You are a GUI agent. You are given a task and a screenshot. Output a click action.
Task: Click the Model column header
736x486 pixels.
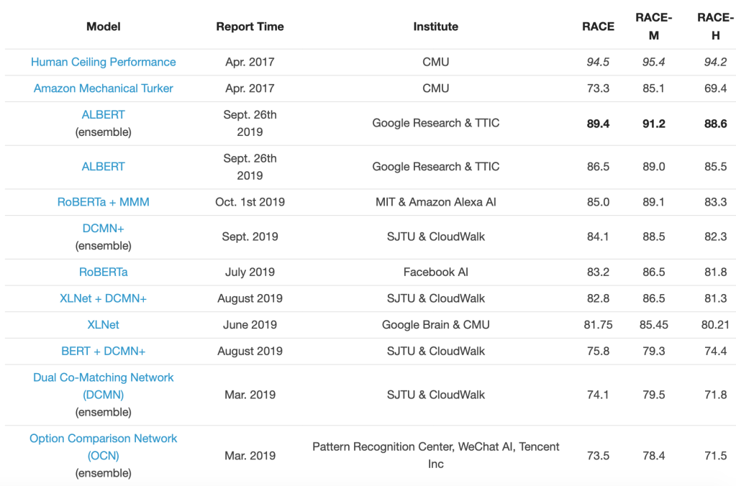[x=103, y=27]
